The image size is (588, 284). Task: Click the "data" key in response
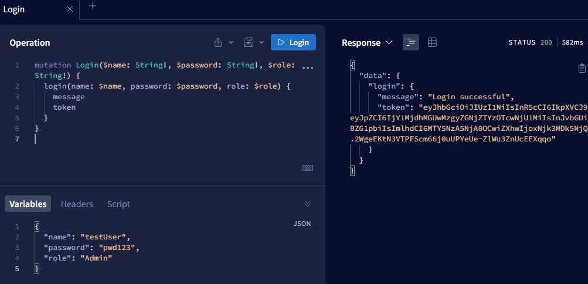point(373,76)
